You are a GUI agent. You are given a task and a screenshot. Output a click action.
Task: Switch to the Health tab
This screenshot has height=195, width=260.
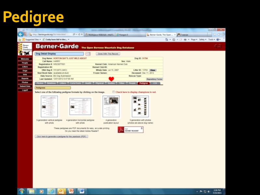pyautogui.click(x=88, y=83)
